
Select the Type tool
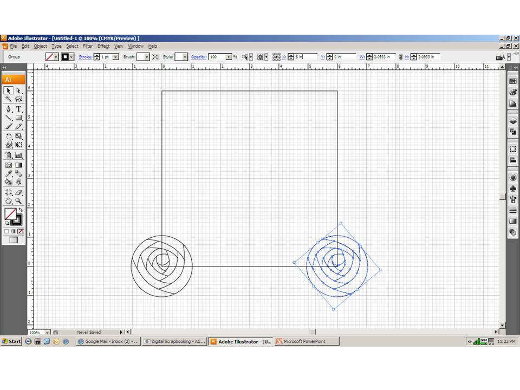[18, 108]
